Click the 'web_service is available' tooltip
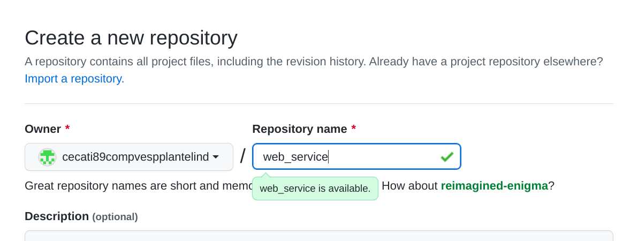623x241 pixels. [315, 189]
